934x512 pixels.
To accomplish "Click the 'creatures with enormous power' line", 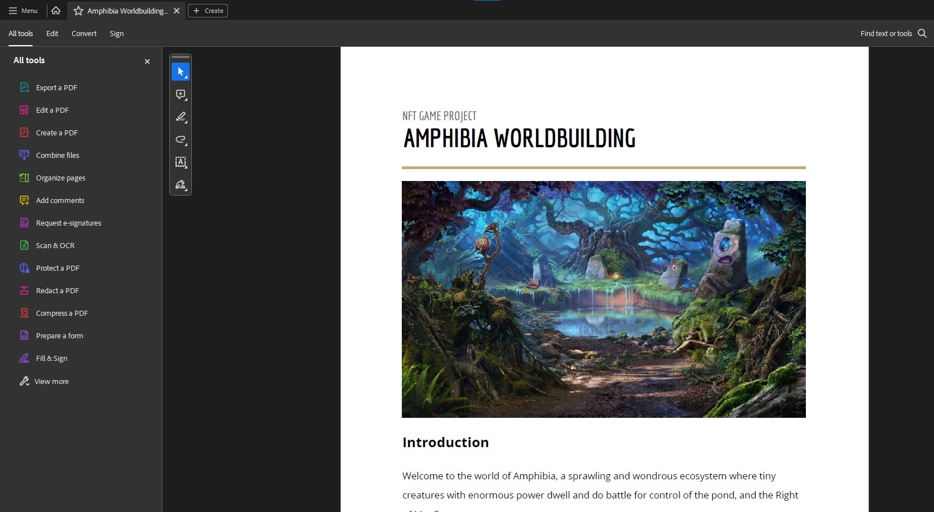I will coord(600,495).
